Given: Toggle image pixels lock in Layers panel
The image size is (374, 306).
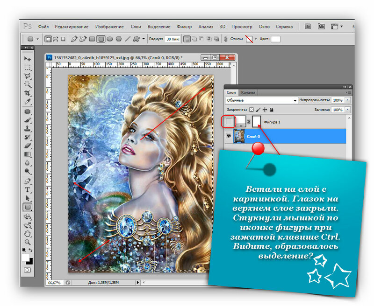Looking at the screenshot, I should click(258, 110).
